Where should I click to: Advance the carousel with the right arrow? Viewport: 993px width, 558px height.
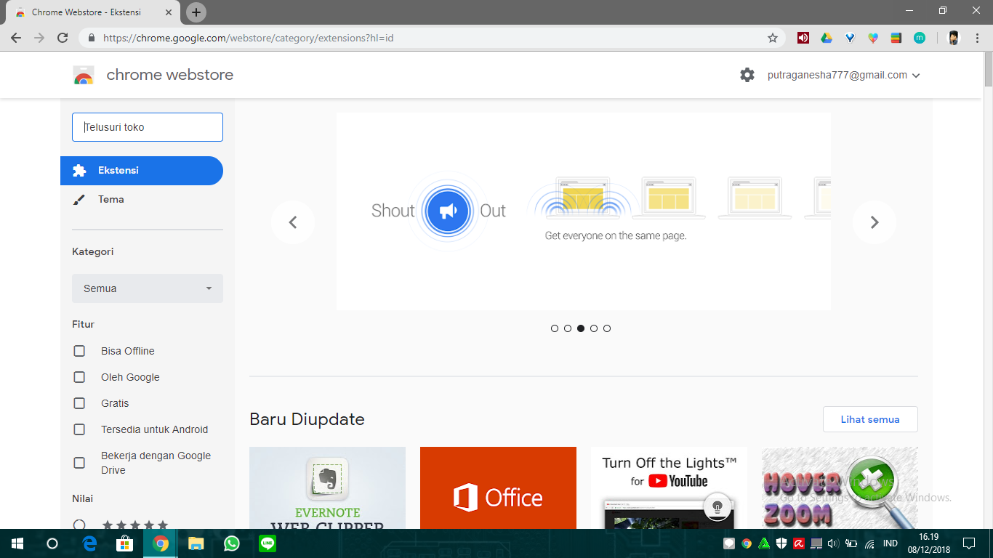(874, 222)
